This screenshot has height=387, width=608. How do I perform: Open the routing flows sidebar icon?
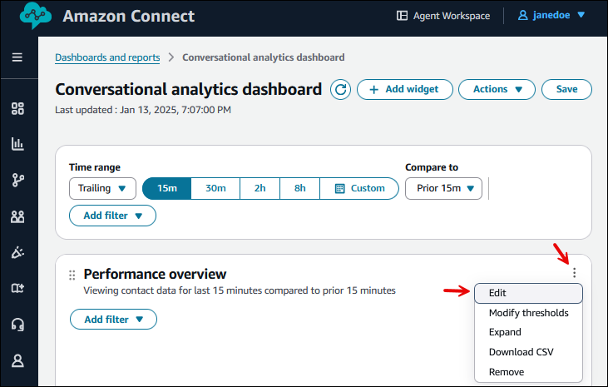click(17, 180)
